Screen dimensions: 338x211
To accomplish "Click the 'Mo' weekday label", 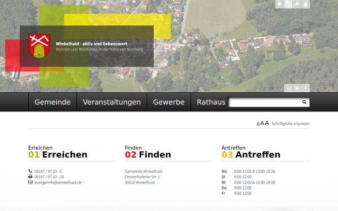I will 224,172.
